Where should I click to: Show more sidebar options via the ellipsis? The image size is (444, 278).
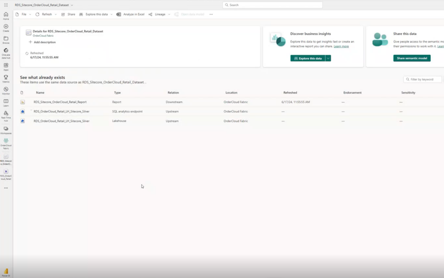(6, 188)
